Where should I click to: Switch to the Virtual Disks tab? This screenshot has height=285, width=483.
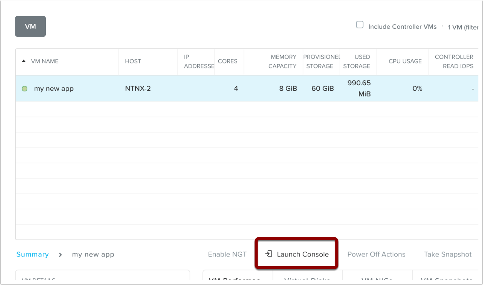click(307, 280)
